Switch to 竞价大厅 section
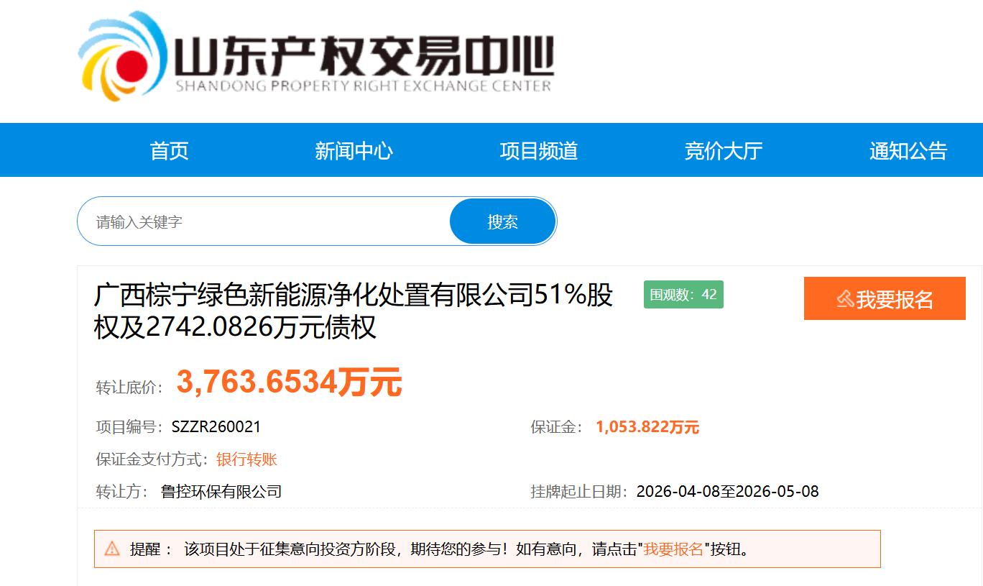Screen dimensions: 983x586 724,151
